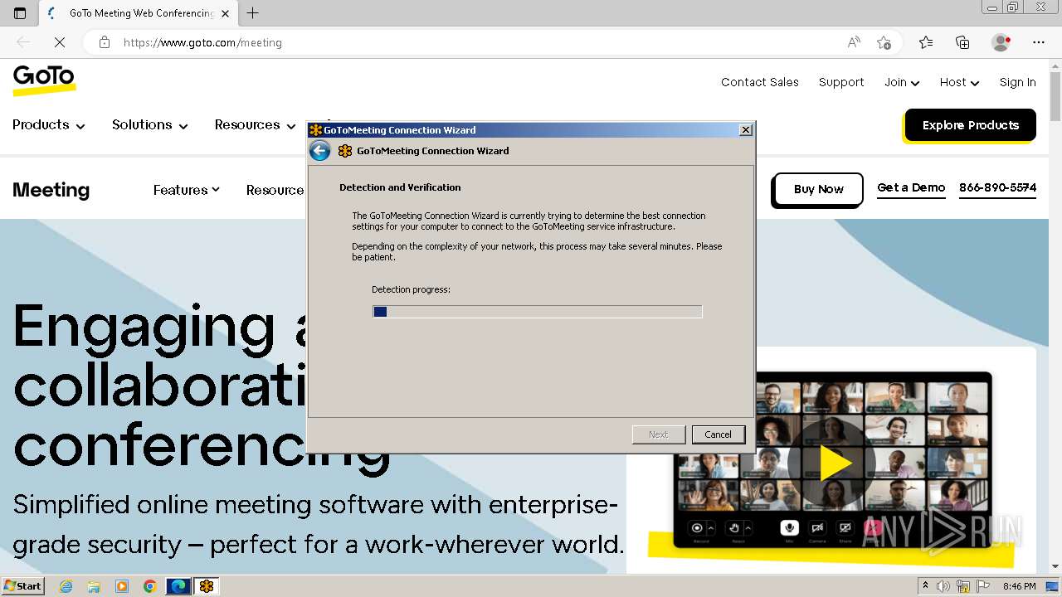Show hidden tray icons

click(925, 586)
